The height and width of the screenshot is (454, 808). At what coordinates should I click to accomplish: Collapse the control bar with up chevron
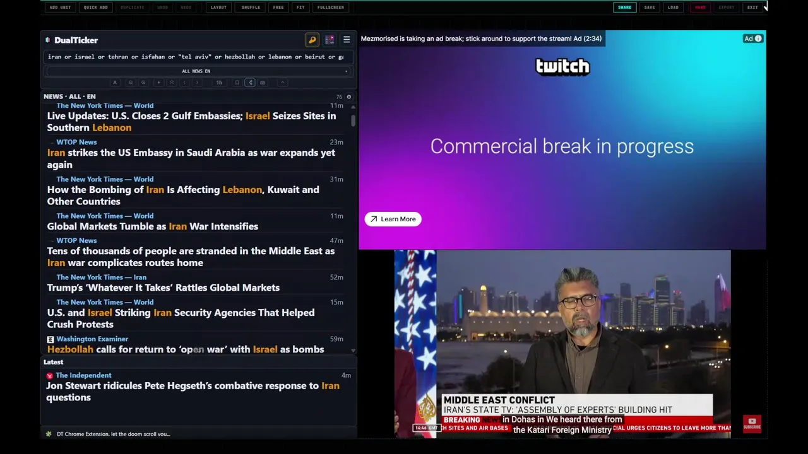tap(283, 83)
